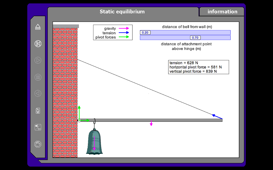The width and height of the screenshot is (273, 170).
Task: Click the person figure icon in the sidebar
Action: pos(38,110)
